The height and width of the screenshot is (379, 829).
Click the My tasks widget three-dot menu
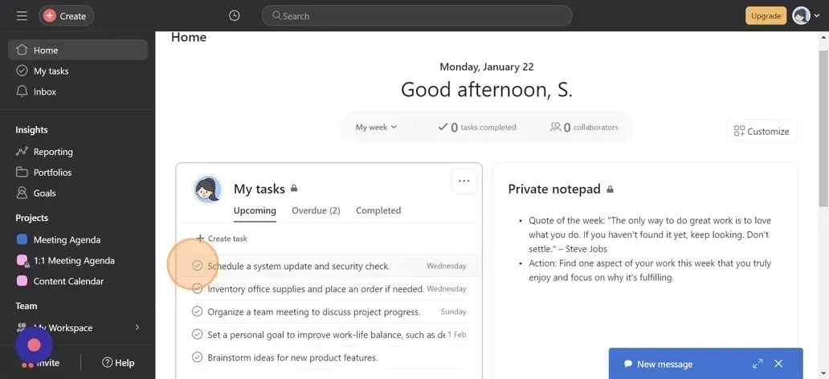tap(464, 181)
